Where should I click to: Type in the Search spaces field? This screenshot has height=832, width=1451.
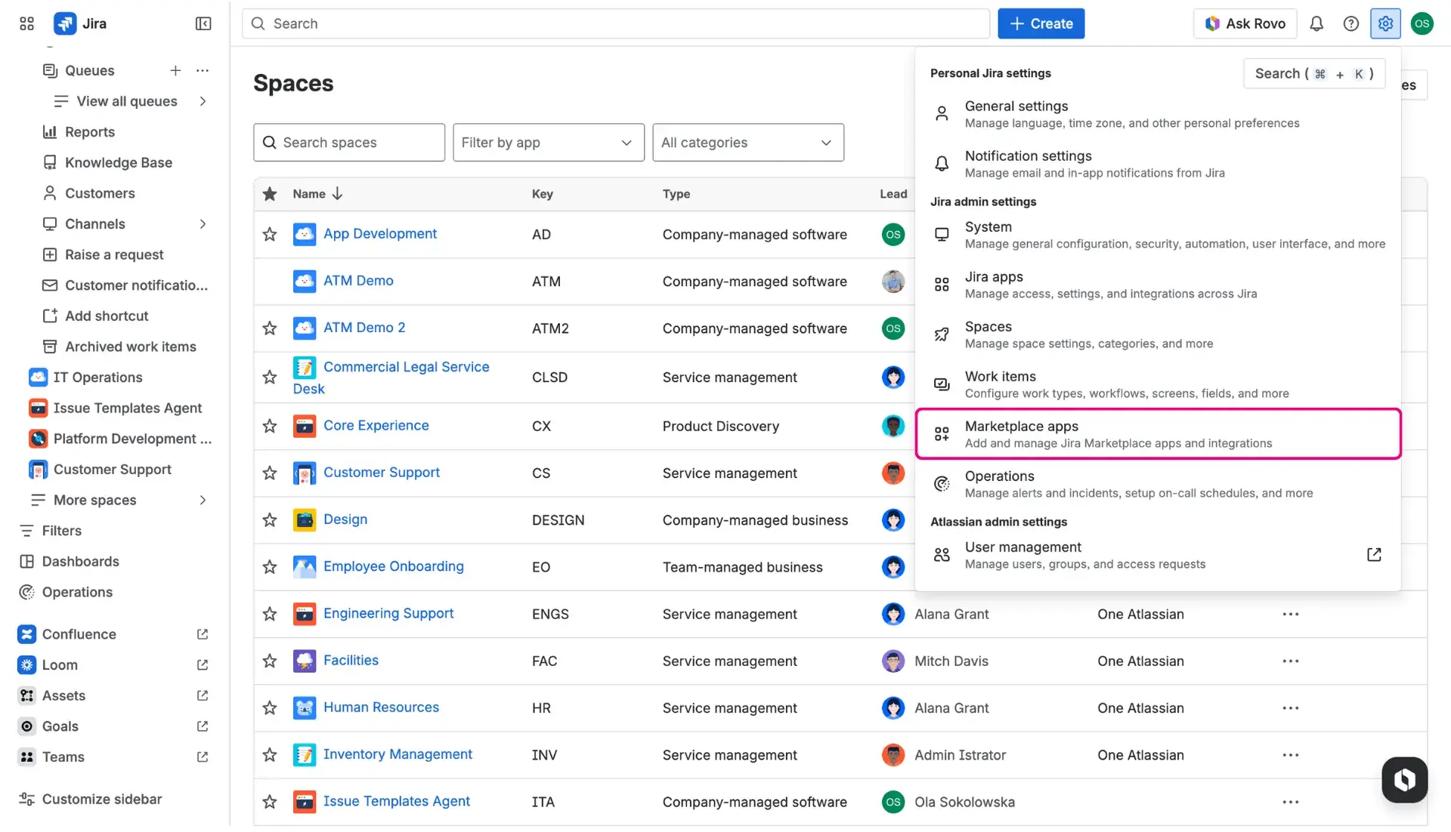(348, 142)
